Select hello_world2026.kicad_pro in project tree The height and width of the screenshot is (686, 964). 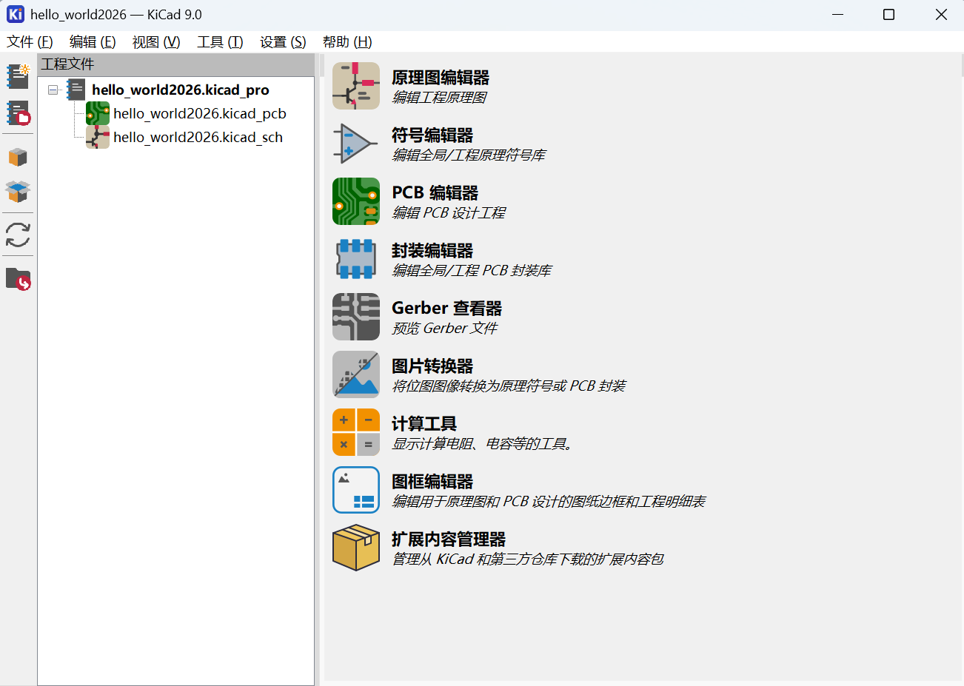(x=181, y=90)
